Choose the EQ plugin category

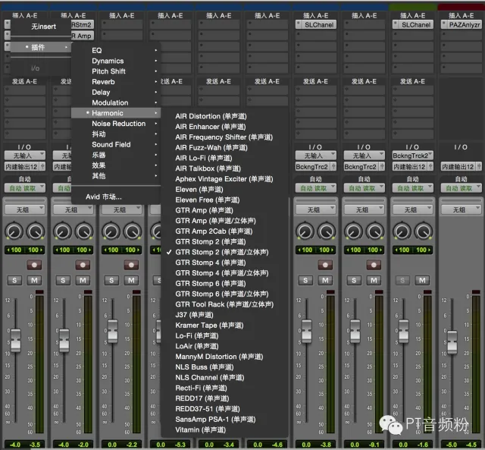(x=116, y=51)
